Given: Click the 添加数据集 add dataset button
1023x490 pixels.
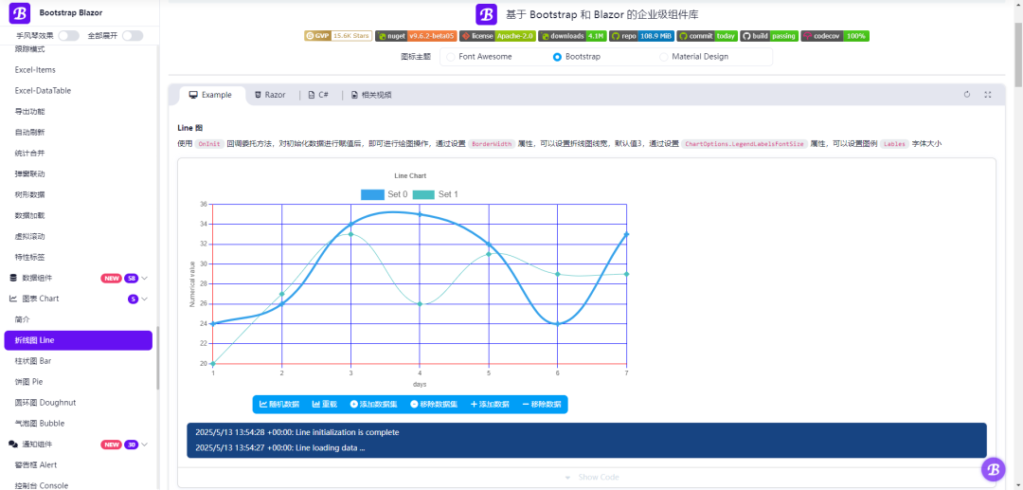Looking at the screenshot, I should point(374,405).
